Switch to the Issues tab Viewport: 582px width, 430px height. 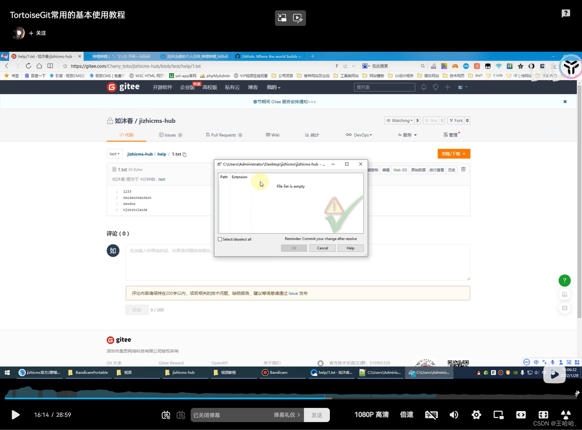171,135
